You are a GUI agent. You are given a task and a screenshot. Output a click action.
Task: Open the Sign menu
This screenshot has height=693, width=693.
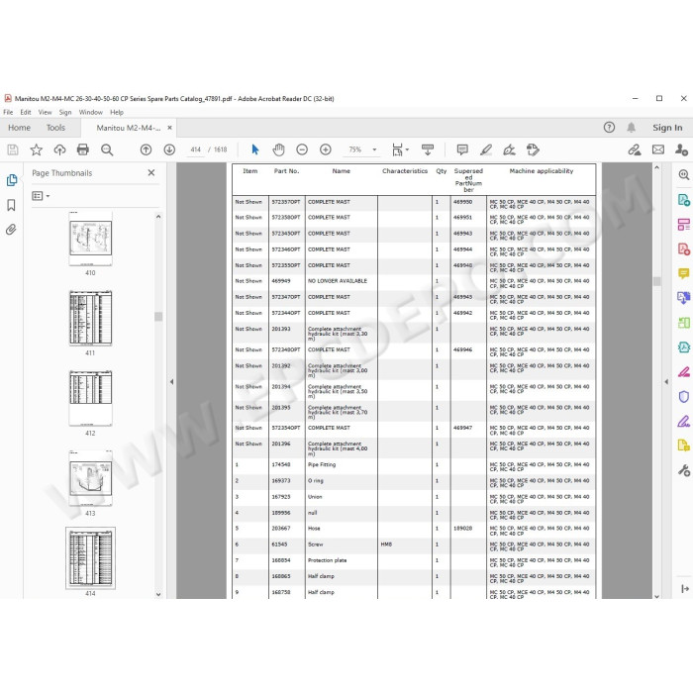point(65,112)
